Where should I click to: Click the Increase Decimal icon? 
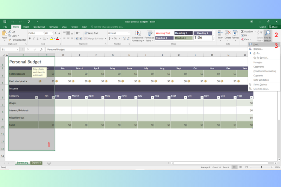pos(124,39)
